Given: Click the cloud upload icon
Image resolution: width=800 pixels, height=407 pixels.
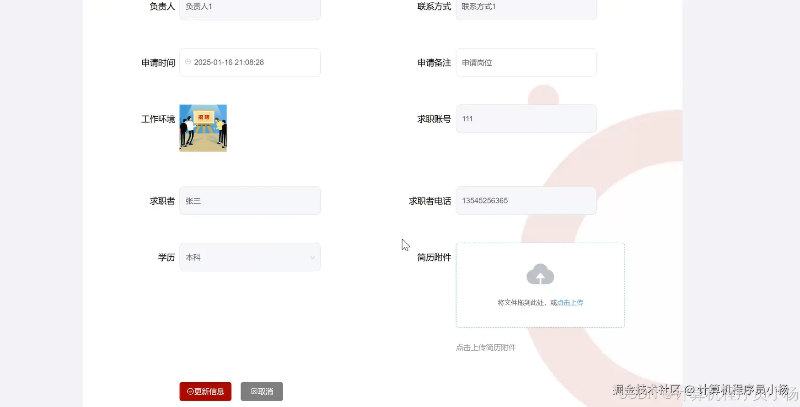Looking at the screenshot, I should pyautogui.click(x=540, y=274).
